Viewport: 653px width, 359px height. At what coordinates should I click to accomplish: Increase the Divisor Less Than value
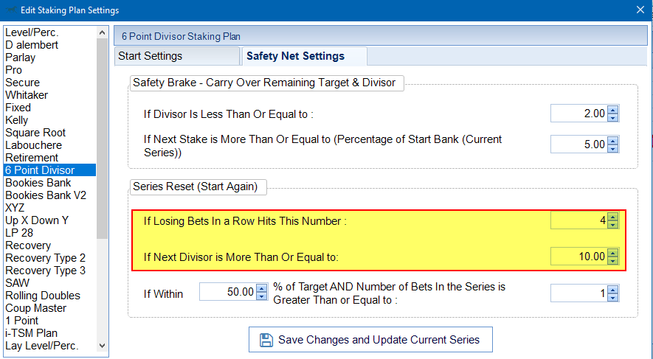[612, 110]
